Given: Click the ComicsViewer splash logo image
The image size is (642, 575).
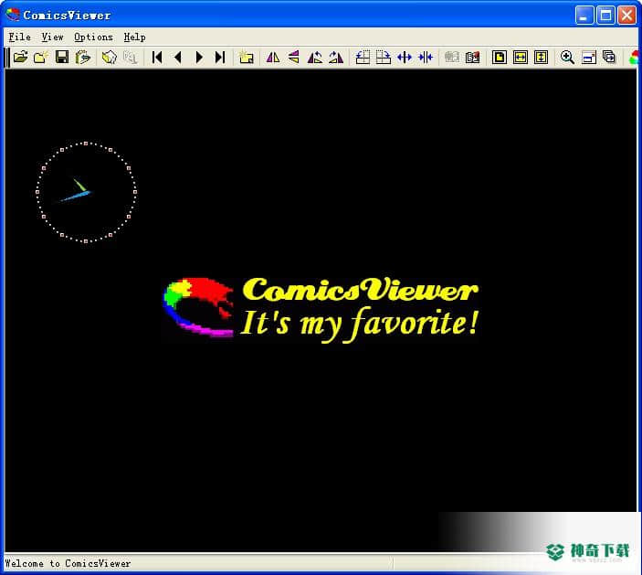Looking at the screenshot, I should 321,309.
